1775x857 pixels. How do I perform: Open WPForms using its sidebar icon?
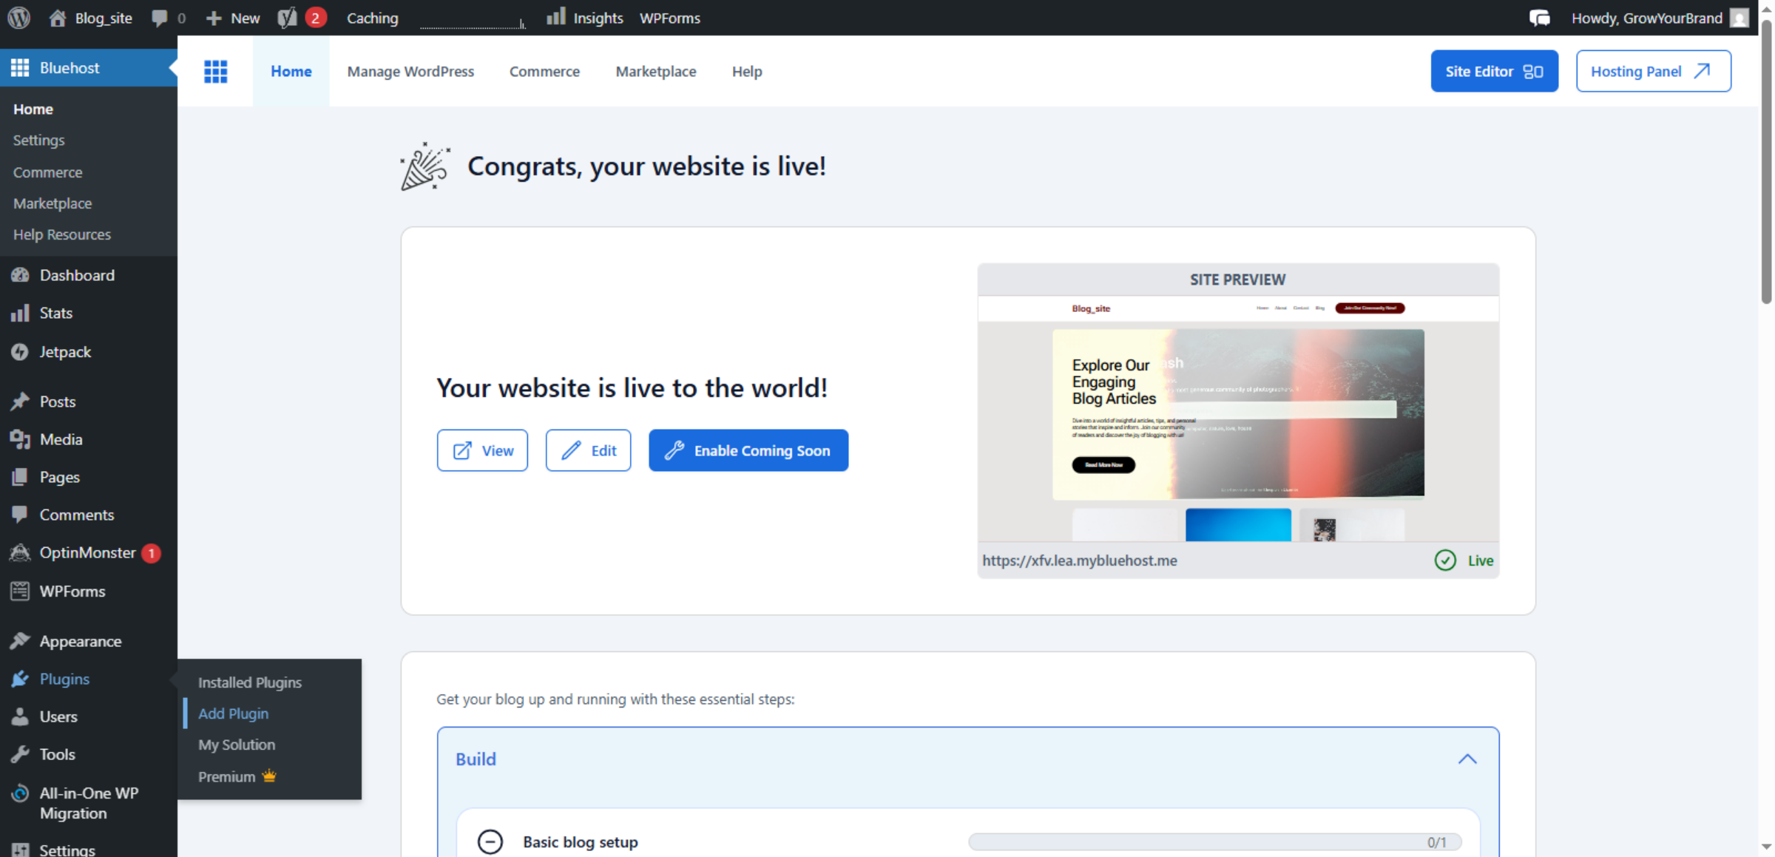(21, 591)
